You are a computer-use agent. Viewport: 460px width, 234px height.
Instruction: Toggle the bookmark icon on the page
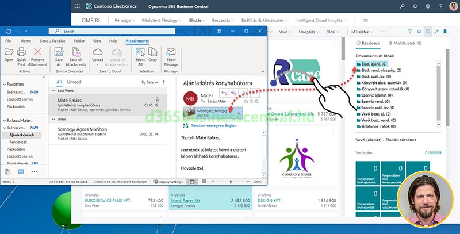445,32
